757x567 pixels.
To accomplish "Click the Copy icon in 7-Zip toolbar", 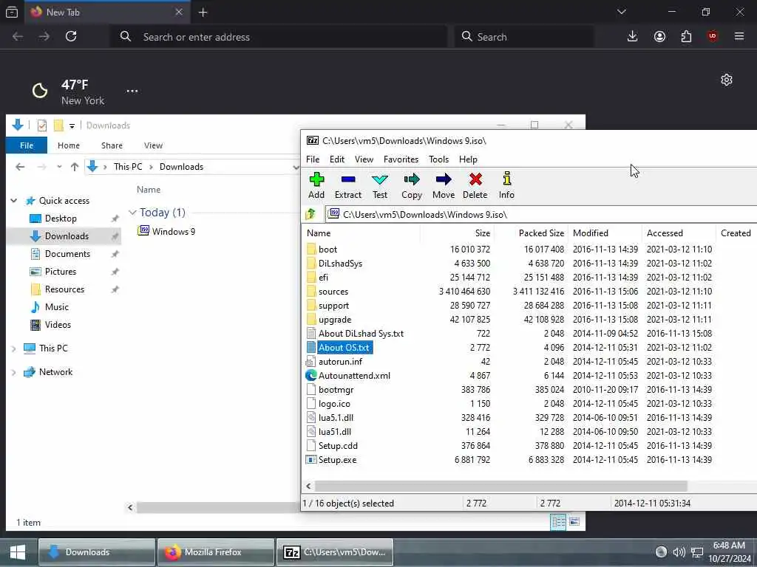I will tap(411, 185).
